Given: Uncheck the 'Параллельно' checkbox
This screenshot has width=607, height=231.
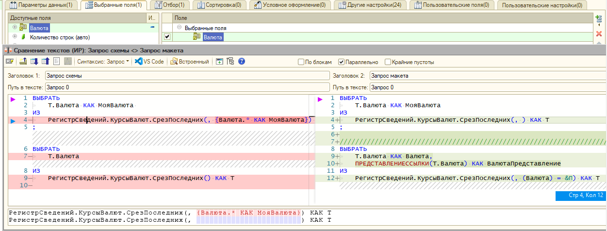Looking at the screenshot, I should pos(341,62).
